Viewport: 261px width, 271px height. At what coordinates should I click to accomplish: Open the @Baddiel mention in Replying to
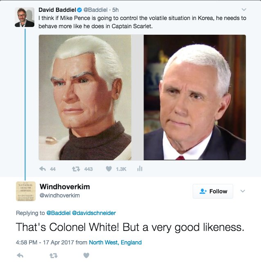[59, 213]
